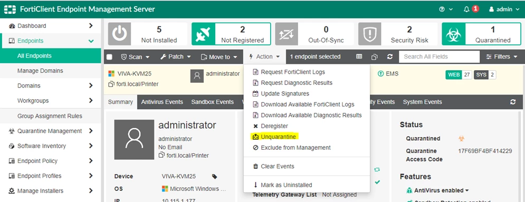Refresh the endpoint list in toolbar
This screenshot has width=525, height=202.
tap(390, 57)
